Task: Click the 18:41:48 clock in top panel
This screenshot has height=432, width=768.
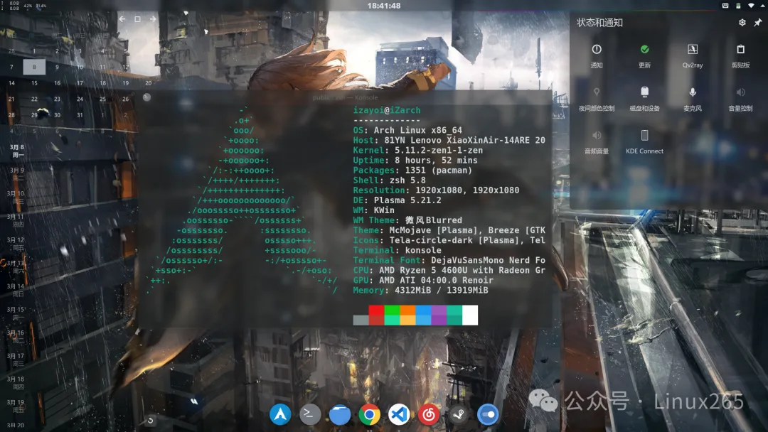Action: pos(384,6)
